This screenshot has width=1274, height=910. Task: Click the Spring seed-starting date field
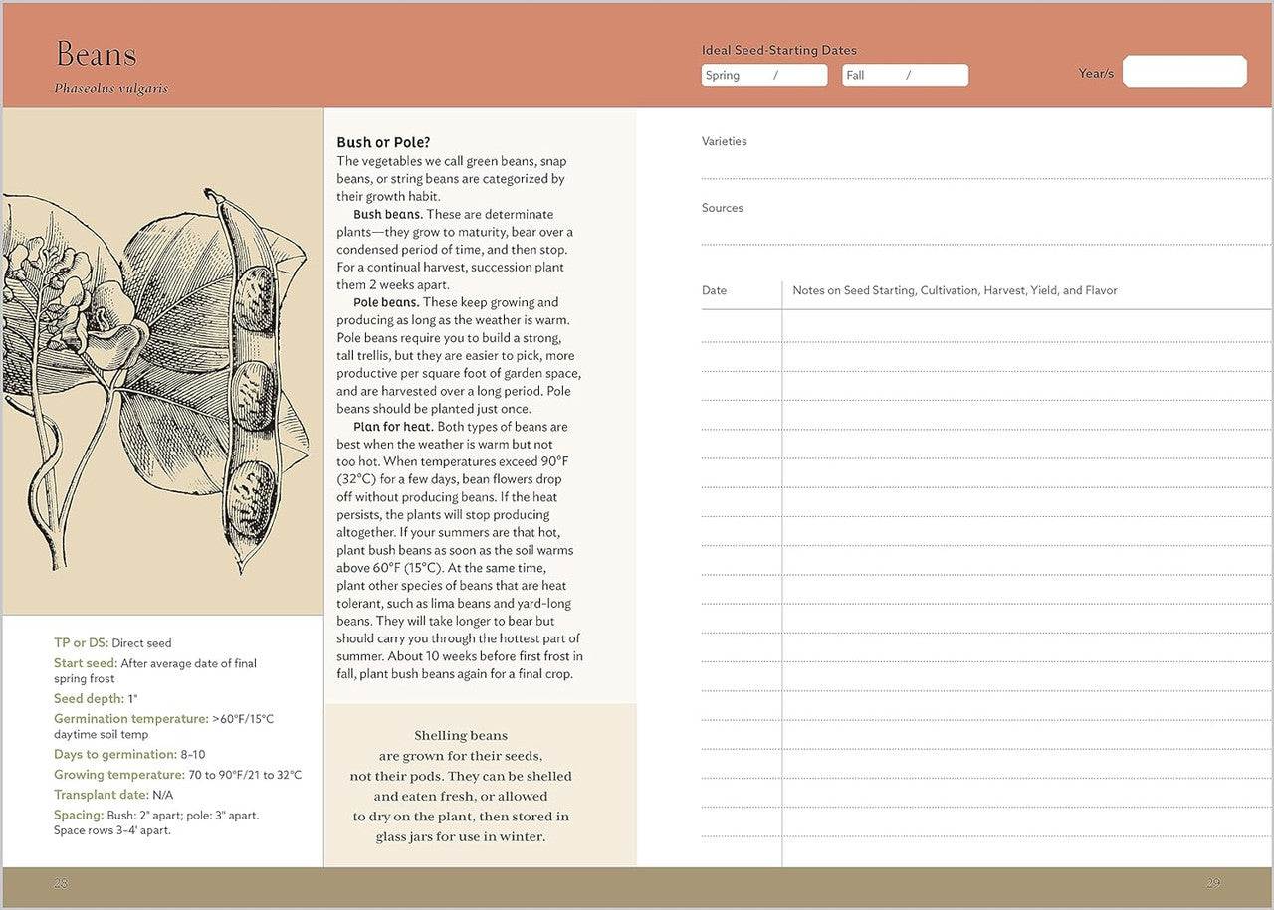click(763, 76)
